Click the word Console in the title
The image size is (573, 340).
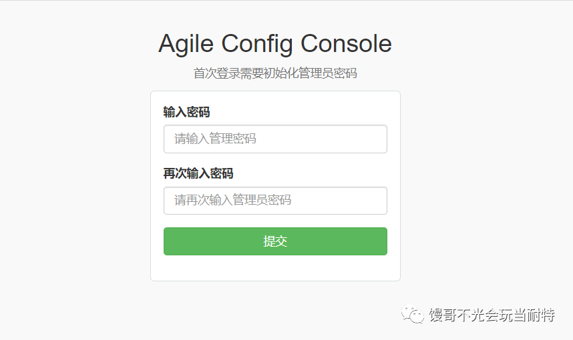pyautogui.click(x=346, y=44)
